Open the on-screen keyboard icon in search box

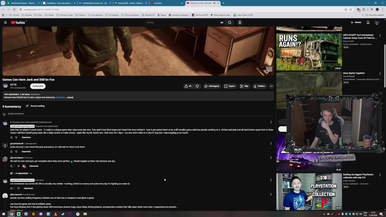pyautogui.click(x=222, y=22)
